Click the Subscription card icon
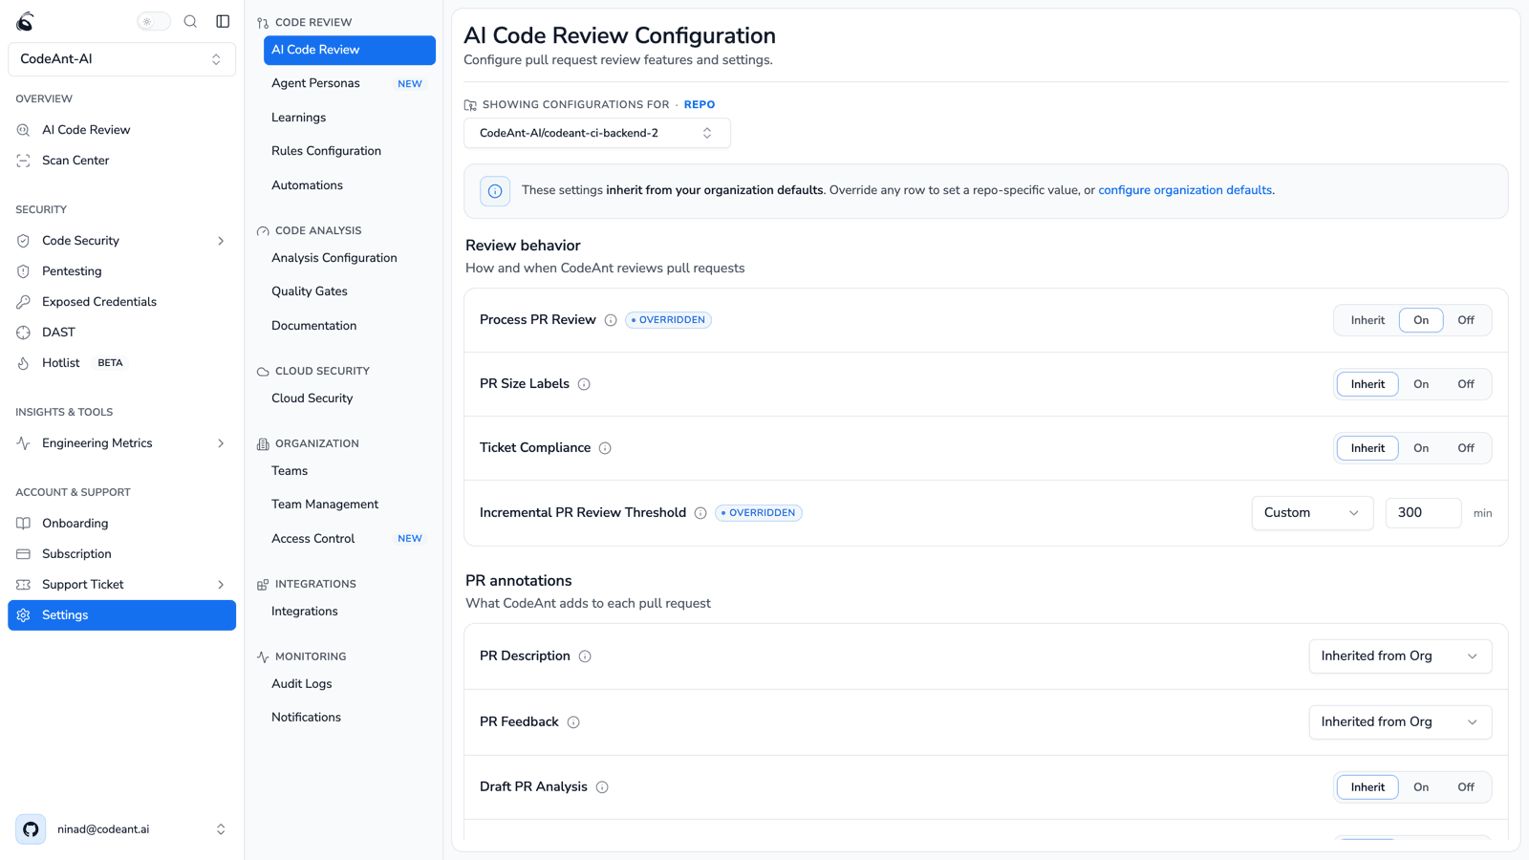 point(24,554)
